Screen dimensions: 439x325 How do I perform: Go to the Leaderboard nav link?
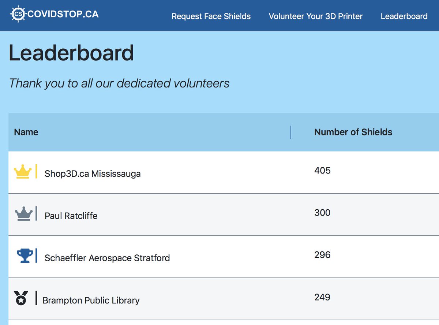tap(404, 16)
